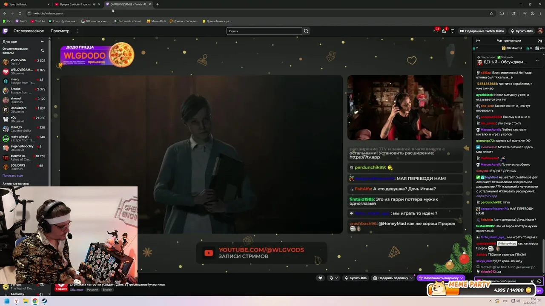Image resolution: width=545 pixels, height=306 pixels.
Task: Open the user avatar menu
Action: [540, 31]
